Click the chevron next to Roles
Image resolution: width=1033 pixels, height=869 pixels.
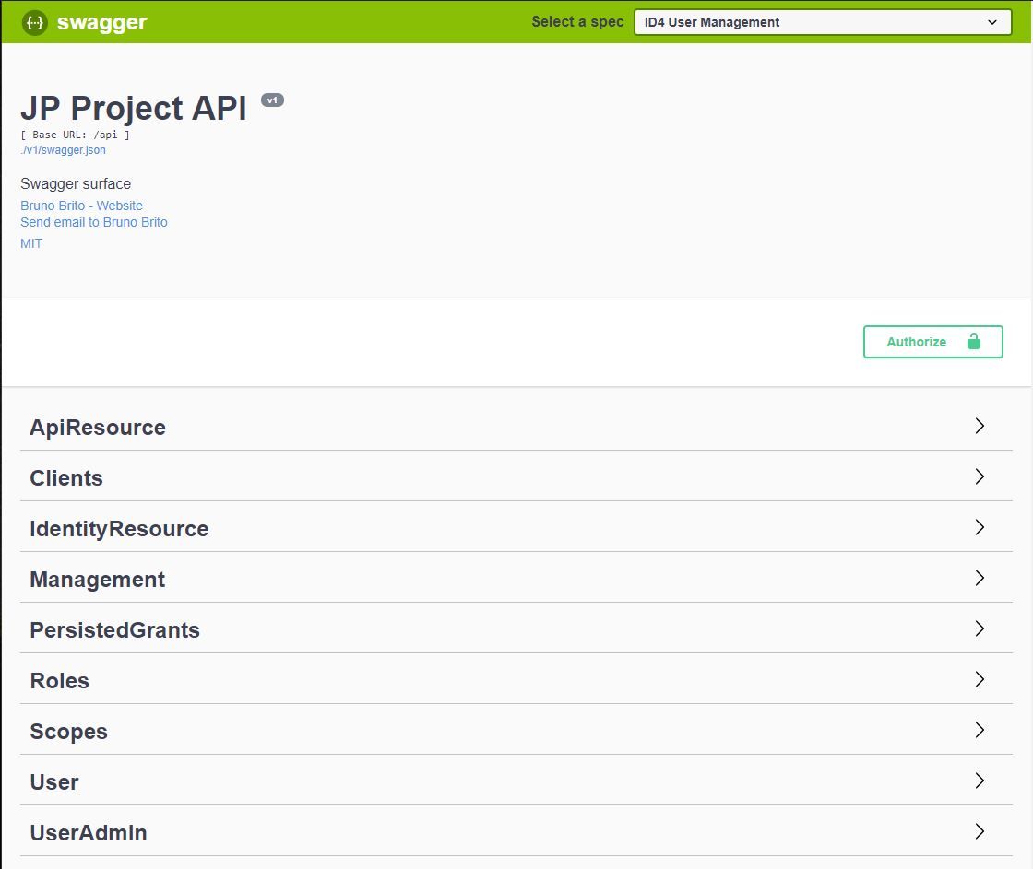coord(980,679)
